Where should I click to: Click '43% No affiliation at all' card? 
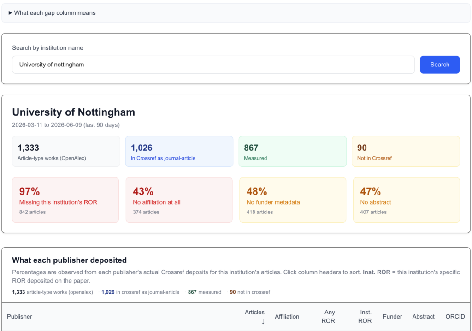(x=179, y=200)
